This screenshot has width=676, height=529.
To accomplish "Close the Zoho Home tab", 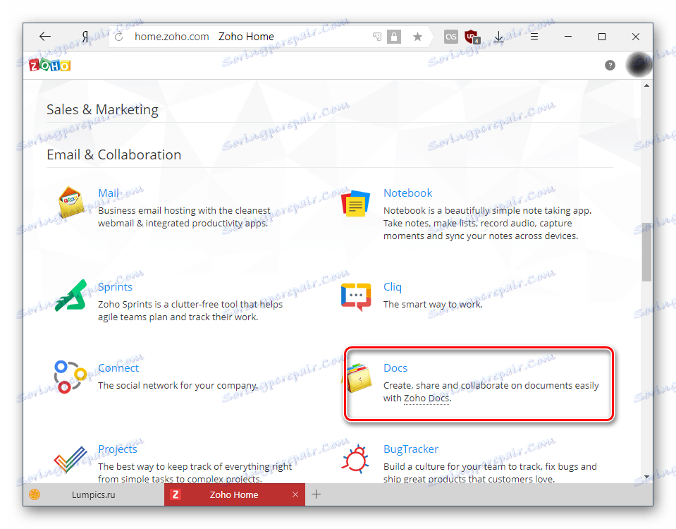I will [x=295, y=494].
